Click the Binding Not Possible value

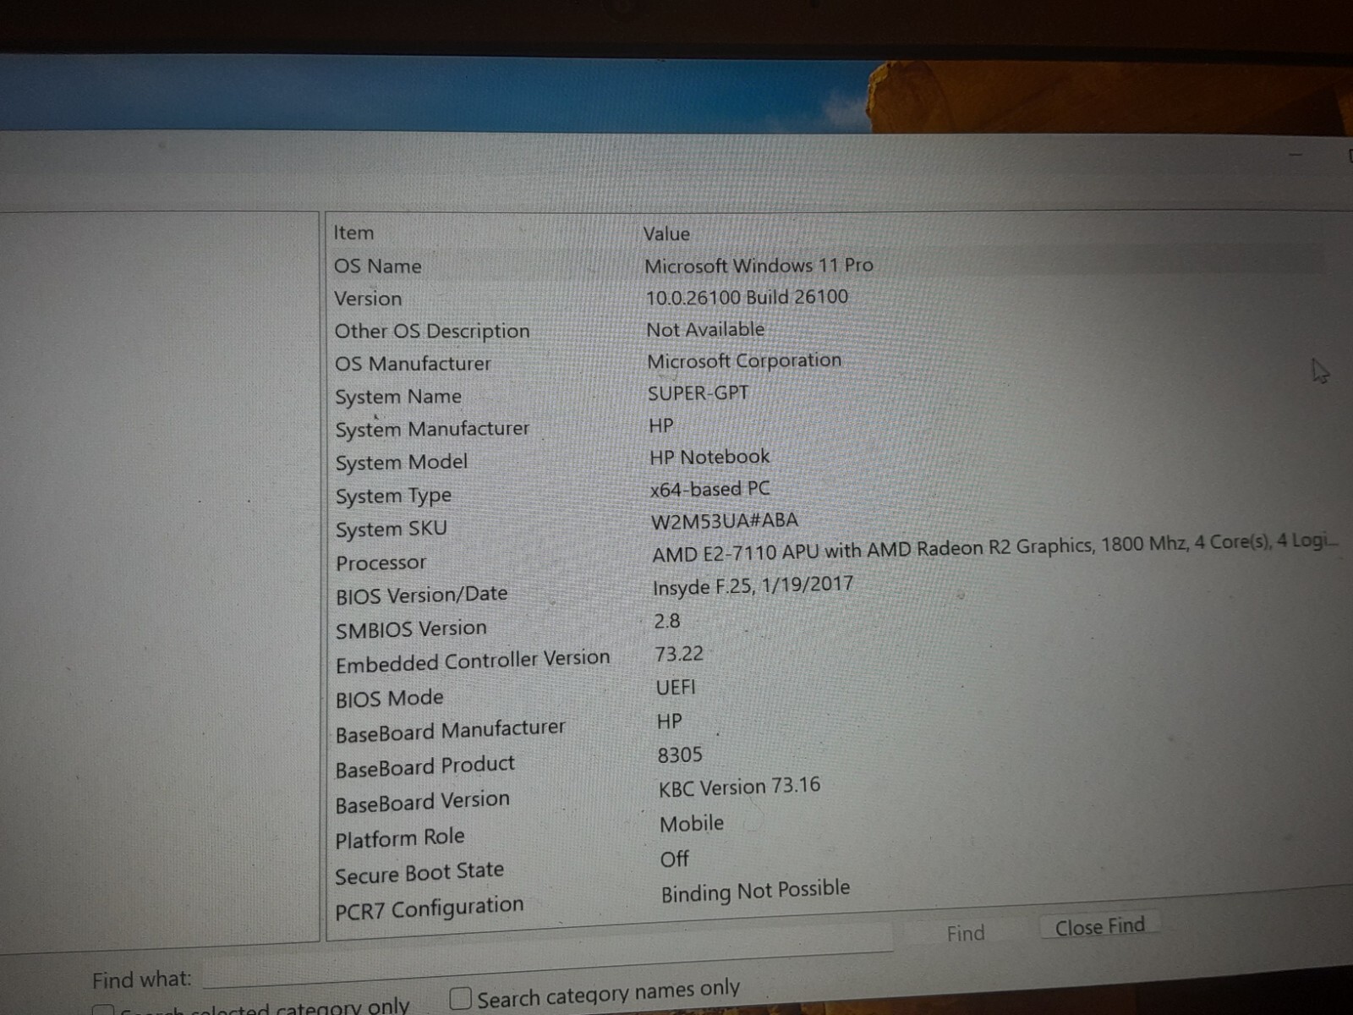point(755,892)
